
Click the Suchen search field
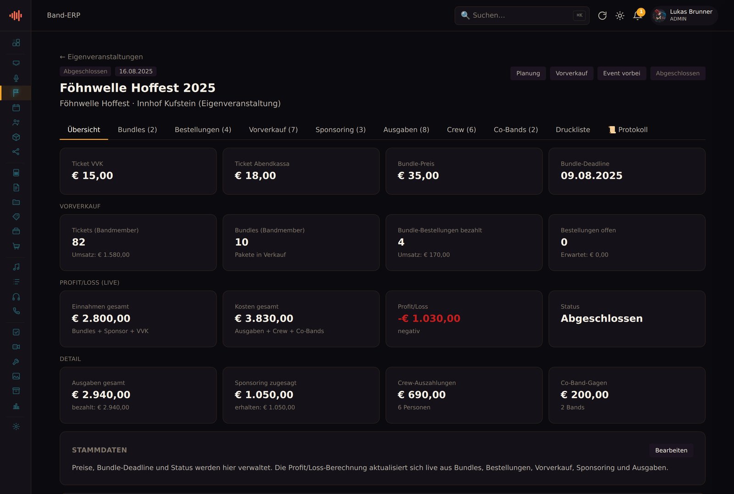coord(522,15)
